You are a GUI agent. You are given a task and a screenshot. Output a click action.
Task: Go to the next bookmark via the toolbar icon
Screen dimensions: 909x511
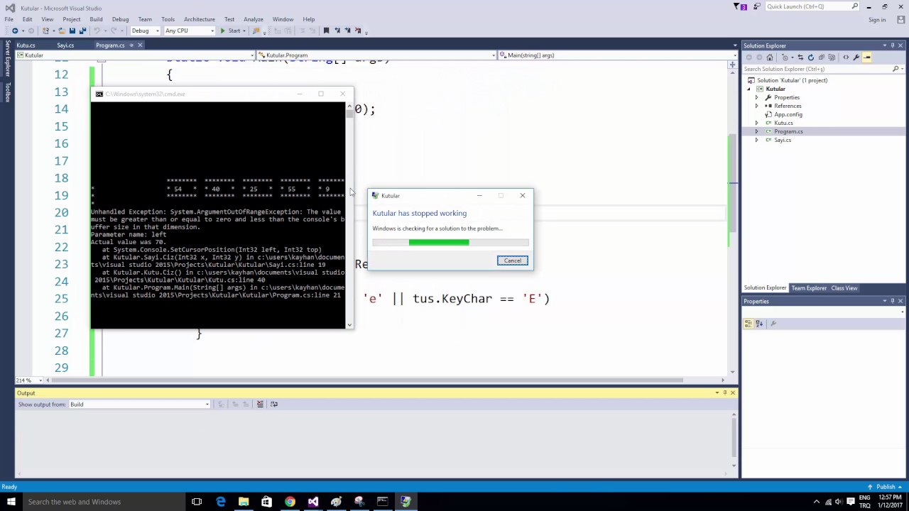[347, 31]
